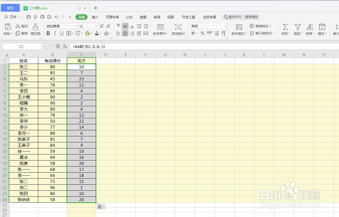Click the search commands box 查找命令
This screenshot has height=217, width=339.
point(241,17)
